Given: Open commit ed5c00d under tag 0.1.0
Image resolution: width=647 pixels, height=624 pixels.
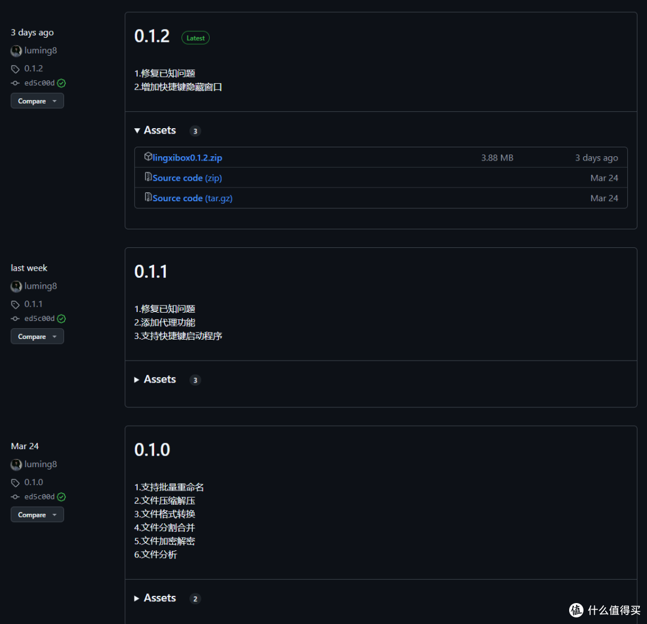Looking at the screenshot, I should [40, 496].
